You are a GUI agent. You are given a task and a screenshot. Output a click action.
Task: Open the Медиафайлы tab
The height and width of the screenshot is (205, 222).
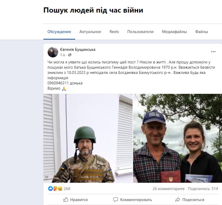pos(174,32)
